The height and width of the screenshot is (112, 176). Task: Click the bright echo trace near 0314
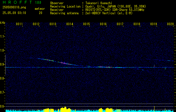[x=65, y=63]
